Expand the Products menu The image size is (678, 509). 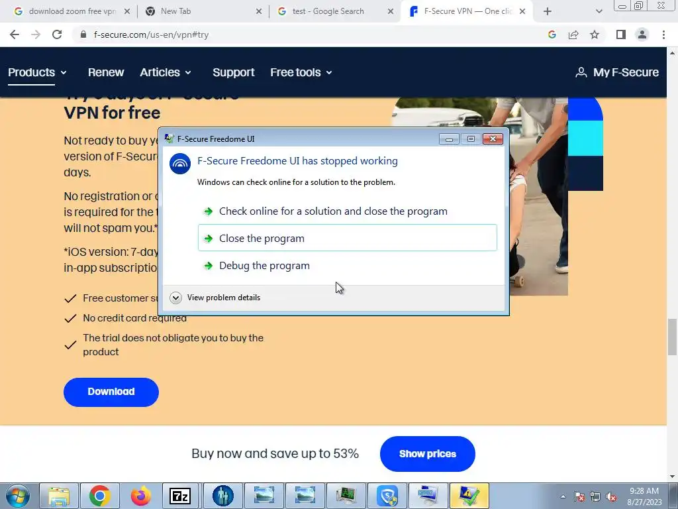pos(37,72)
